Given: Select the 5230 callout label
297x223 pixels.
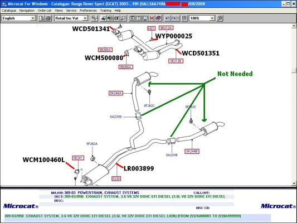Looking at the screenshot, I should [x=116, y=178].
